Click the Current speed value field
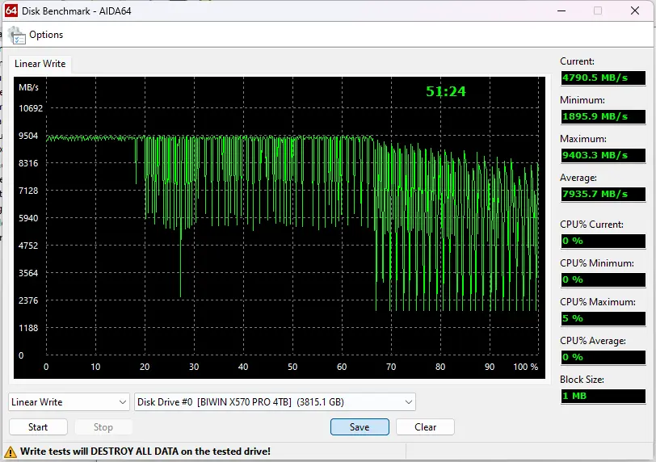The image size is (656, 462). (603, 78)
